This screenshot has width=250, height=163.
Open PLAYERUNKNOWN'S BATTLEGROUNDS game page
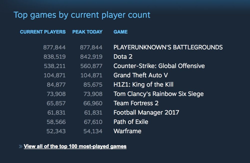[x=168, y=47]
